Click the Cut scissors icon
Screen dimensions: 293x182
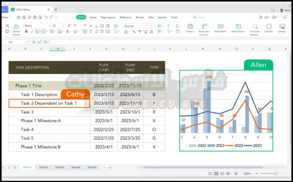[7, 26]
